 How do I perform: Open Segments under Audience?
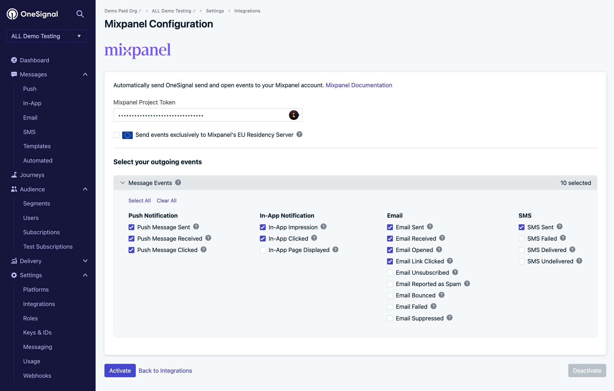point(37,203)
